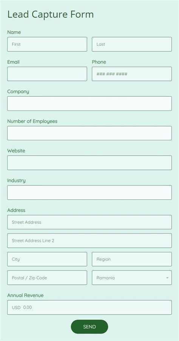Click the Annual Revenue label
179x341 pixels.
click(x=25, y=295)
